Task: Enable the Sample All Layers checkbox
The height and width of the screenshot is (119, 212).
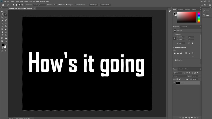Action: [x=76, y=5]
